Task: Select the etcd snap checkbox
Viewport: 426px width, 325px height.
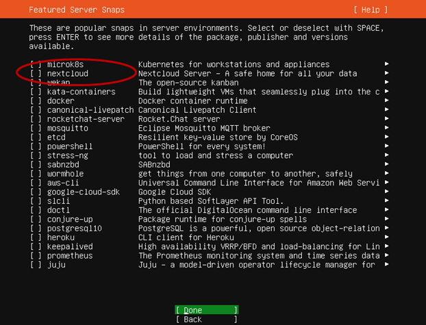Action: [x=36, y=137]
